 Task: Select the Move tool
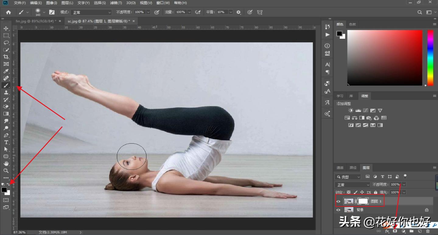coord(6,28)
